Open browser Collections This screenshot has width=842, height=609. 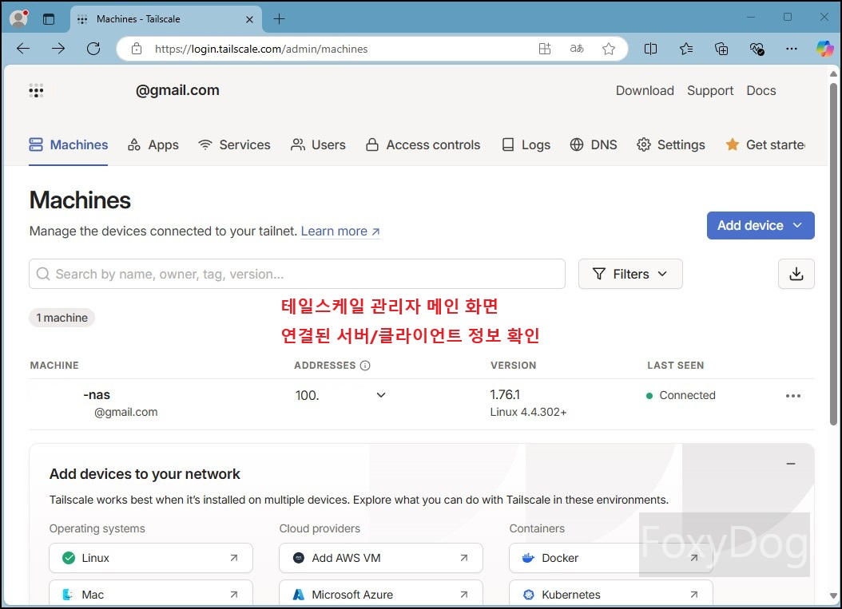721,49
